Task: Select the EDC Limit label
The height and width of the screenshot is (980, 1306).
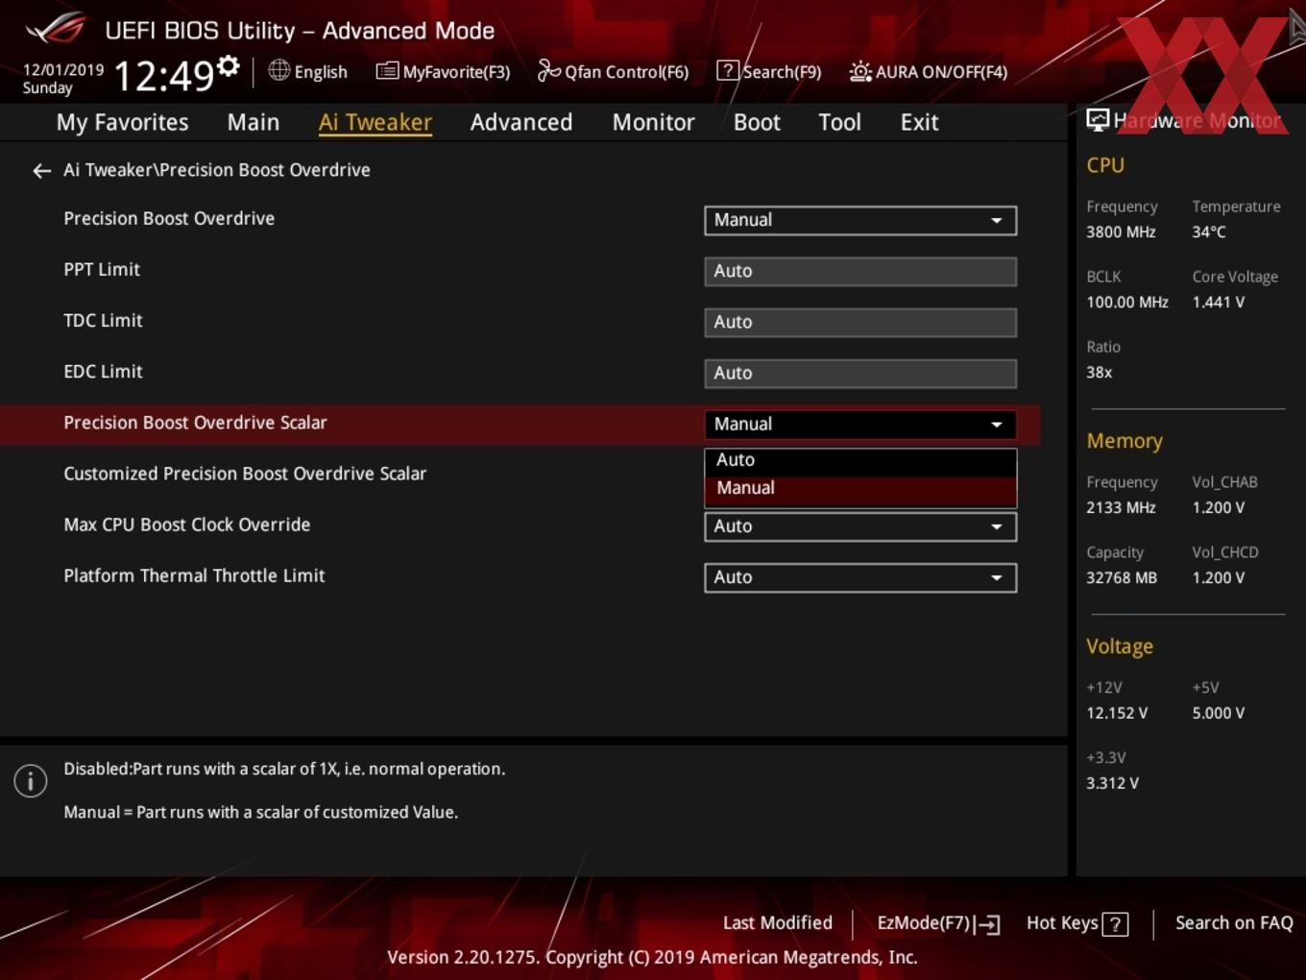Action: coord(103,372)
